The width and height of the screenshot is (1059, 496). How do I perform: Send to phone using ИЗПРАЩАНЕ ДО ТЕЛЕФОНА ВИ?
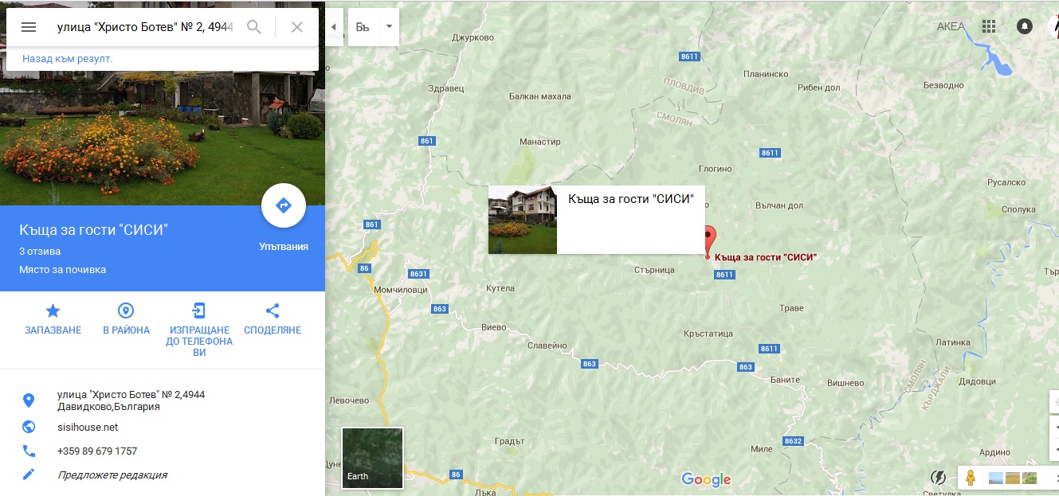tap(199, 330)
